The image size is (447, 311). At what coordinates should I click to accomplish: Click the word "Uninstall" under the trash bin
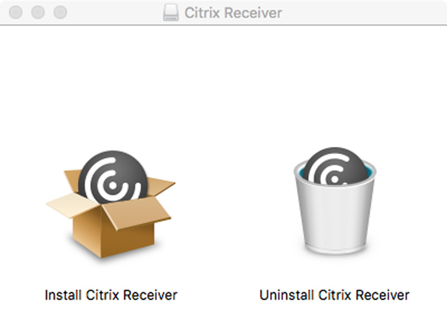point(287,295)
